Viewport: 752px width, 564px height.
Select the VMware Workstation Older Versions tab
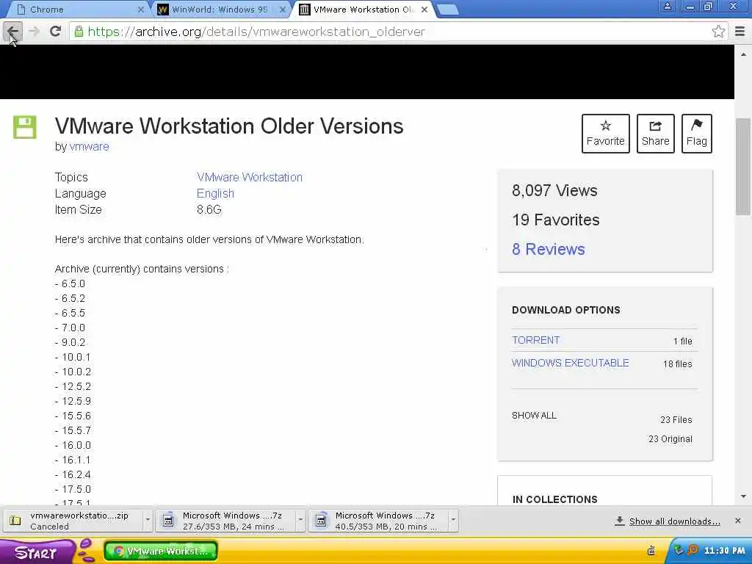pyautogui.click(x=362, y=9)
